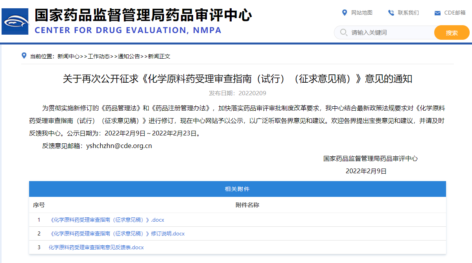The height and width of the screenshot is (263, 472).
Task: Go to 工作动态 in the breadcrumb
Action: point(99,56)
